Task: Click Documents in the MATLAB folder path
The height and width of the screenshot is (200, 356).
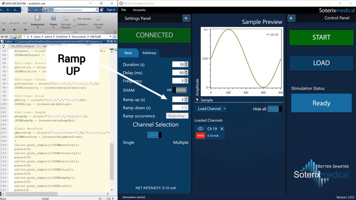Action: tap(79, 36)
